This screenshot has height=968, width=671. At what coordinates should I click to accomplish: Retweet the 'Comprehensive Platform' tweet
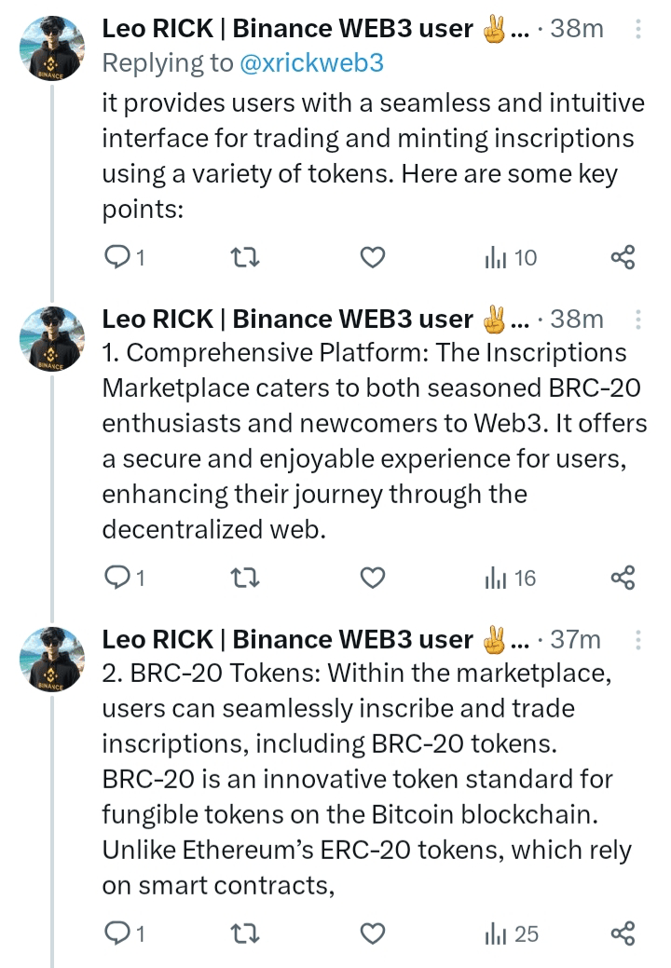[244, 578]
